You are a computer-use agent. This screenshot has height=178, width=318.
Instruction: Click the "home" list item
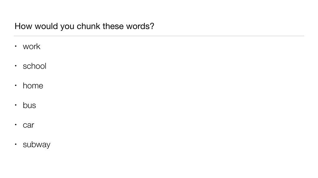point(33,86)
